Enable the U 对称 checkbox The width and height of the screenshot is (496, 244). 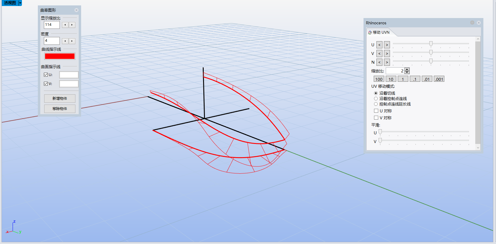click(x=376, y=111)
